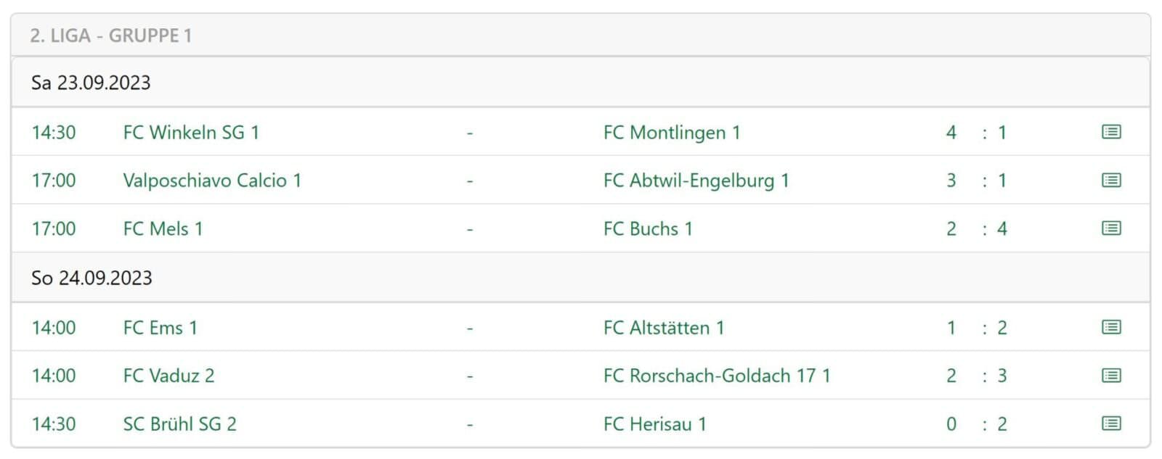Click details icon for FC Mels match
Image resolution: width=1162 pixels, height=459 pixels.
[1110, 228]
